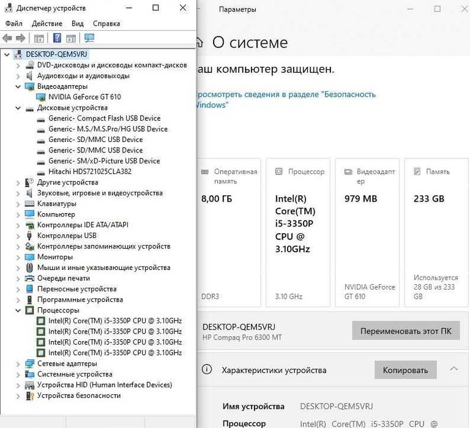Expand Программные устройства node
Viewport: 470px width, 428px height.
click(18, 299)
